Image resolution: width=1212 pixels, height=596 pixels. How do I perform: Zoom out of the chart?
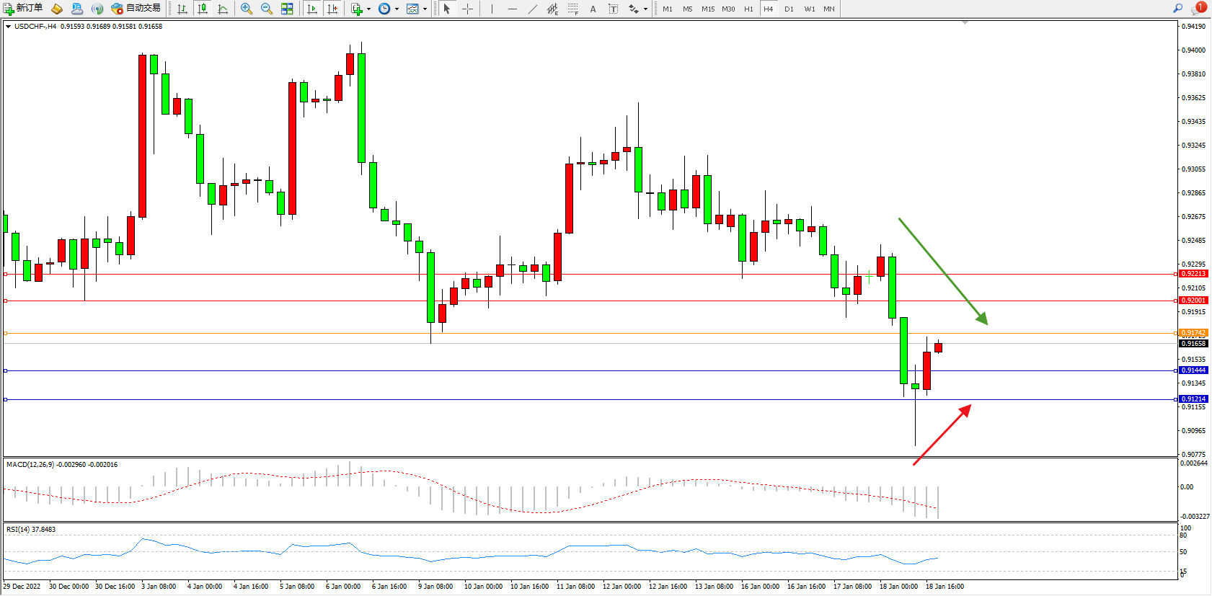(x=267, y=9)
